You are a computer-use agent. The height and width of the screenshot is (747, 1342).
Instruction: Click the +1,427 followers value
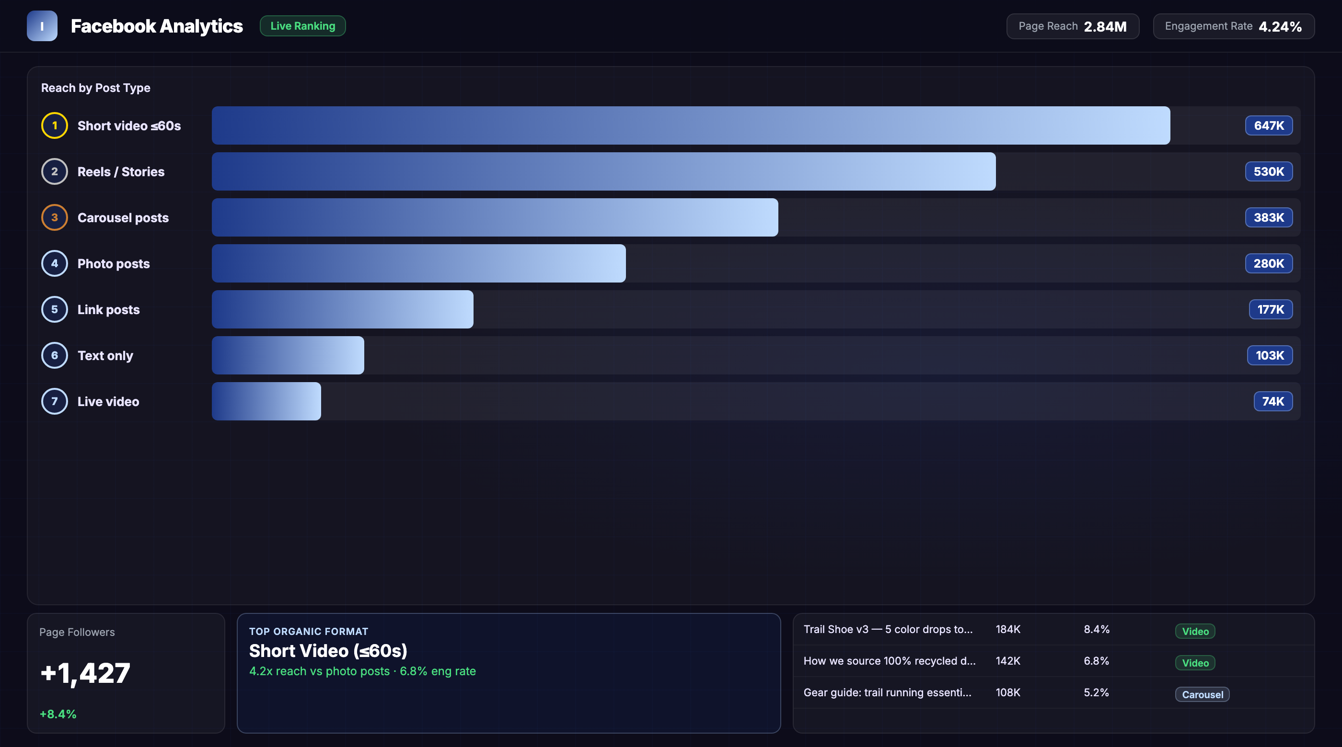[85, 673]
